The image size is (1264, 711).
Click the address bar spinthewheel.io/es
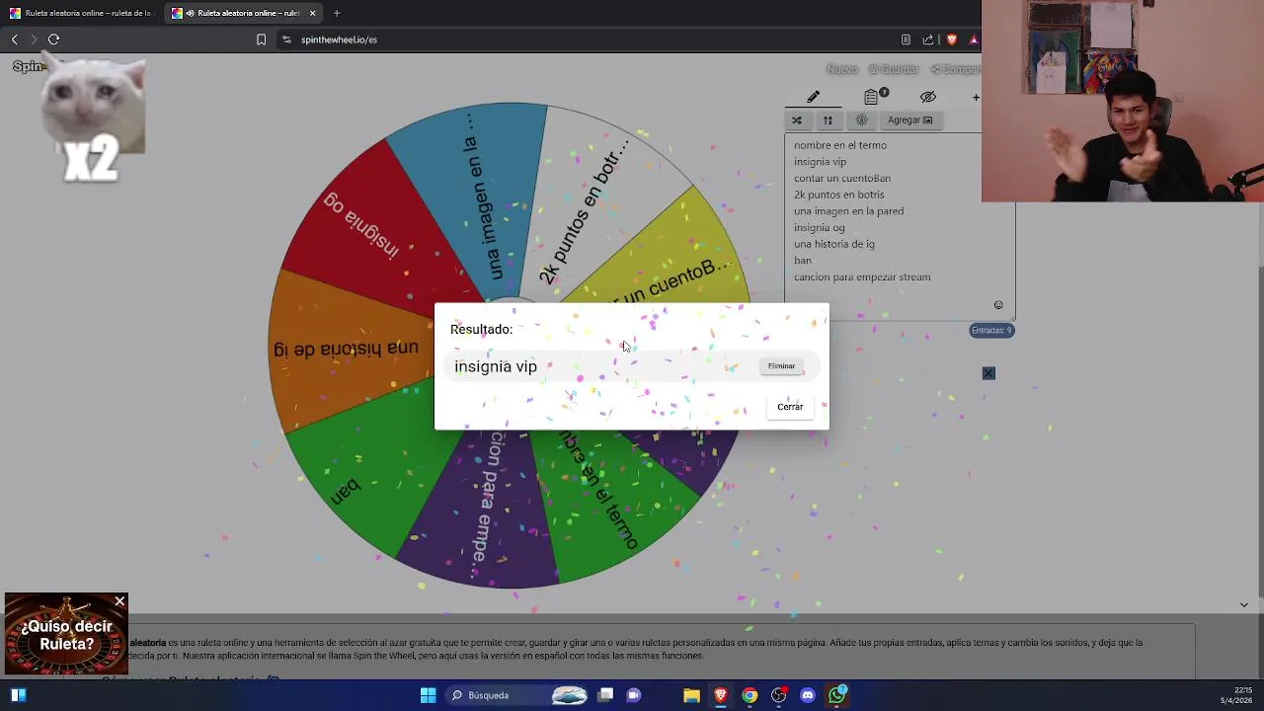pyautogui.click(x=339, y=39)
